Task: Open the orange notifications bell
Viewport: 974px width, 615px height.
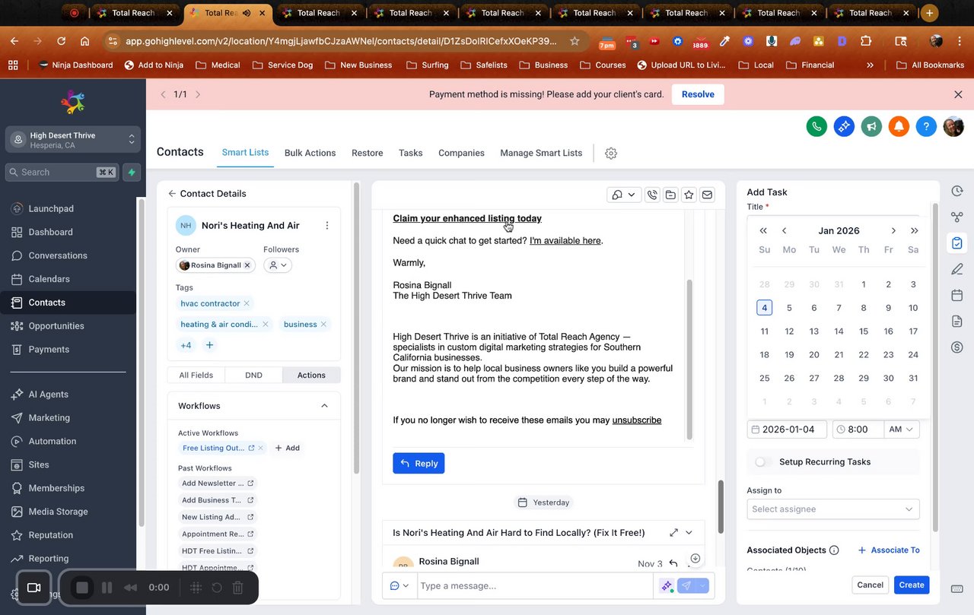Action: 899,127
